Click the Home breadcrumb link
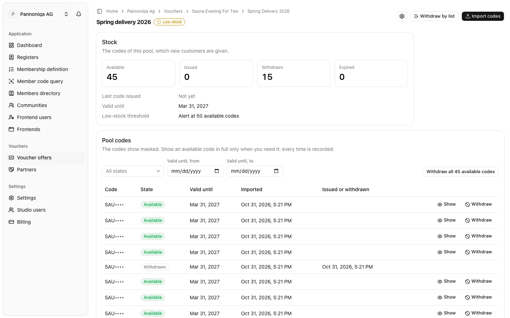510x318 pixels. [112, 11]
